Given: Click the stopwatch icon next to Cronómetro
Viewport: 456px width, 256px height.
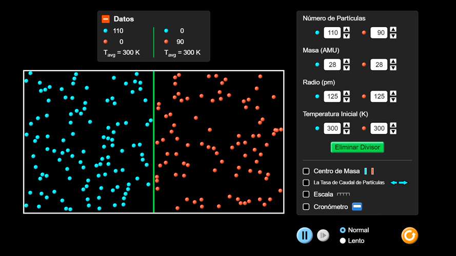Looking at the screenshot, I should click(357, 207).
